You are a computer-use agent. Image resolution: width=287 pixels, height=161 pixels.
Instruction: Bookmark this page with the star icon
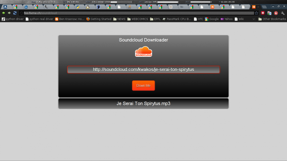[256, 13]
